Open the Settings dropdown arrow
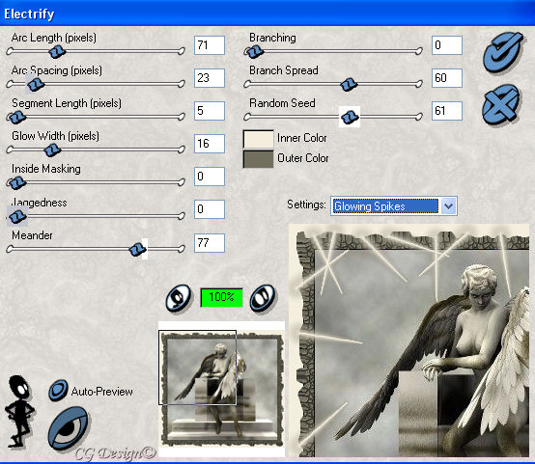This screenshot has width=535, height=464. click(448, 205)
